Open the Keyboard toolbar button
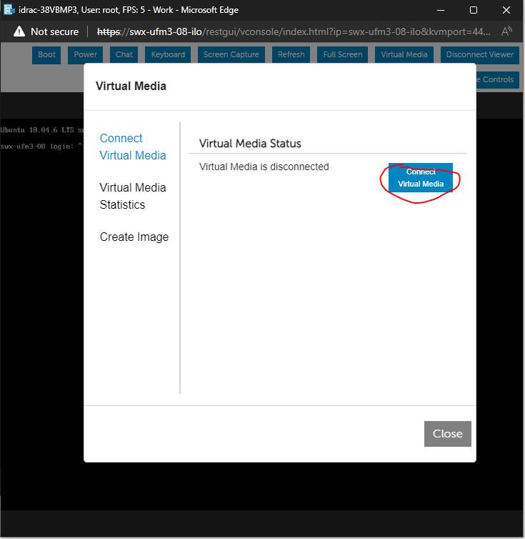525x539 pixels. (168, 54)
